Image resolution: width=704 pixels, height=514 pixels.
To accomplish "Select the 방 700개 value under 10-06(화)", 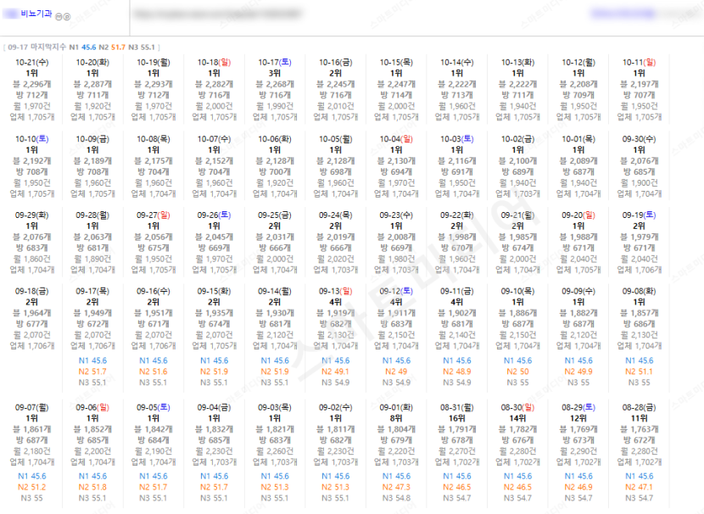I will [x=275, y=172].
